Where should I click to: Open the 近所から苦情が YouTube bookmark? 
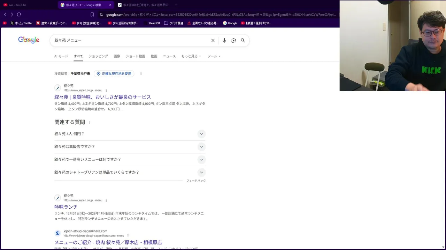pos(123,23)
